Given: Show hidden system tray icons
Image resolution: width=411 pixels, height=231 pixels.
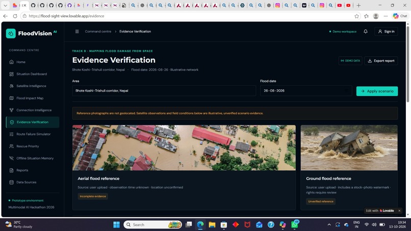Looking at the screenshot, I should click(x=329, y=225).
